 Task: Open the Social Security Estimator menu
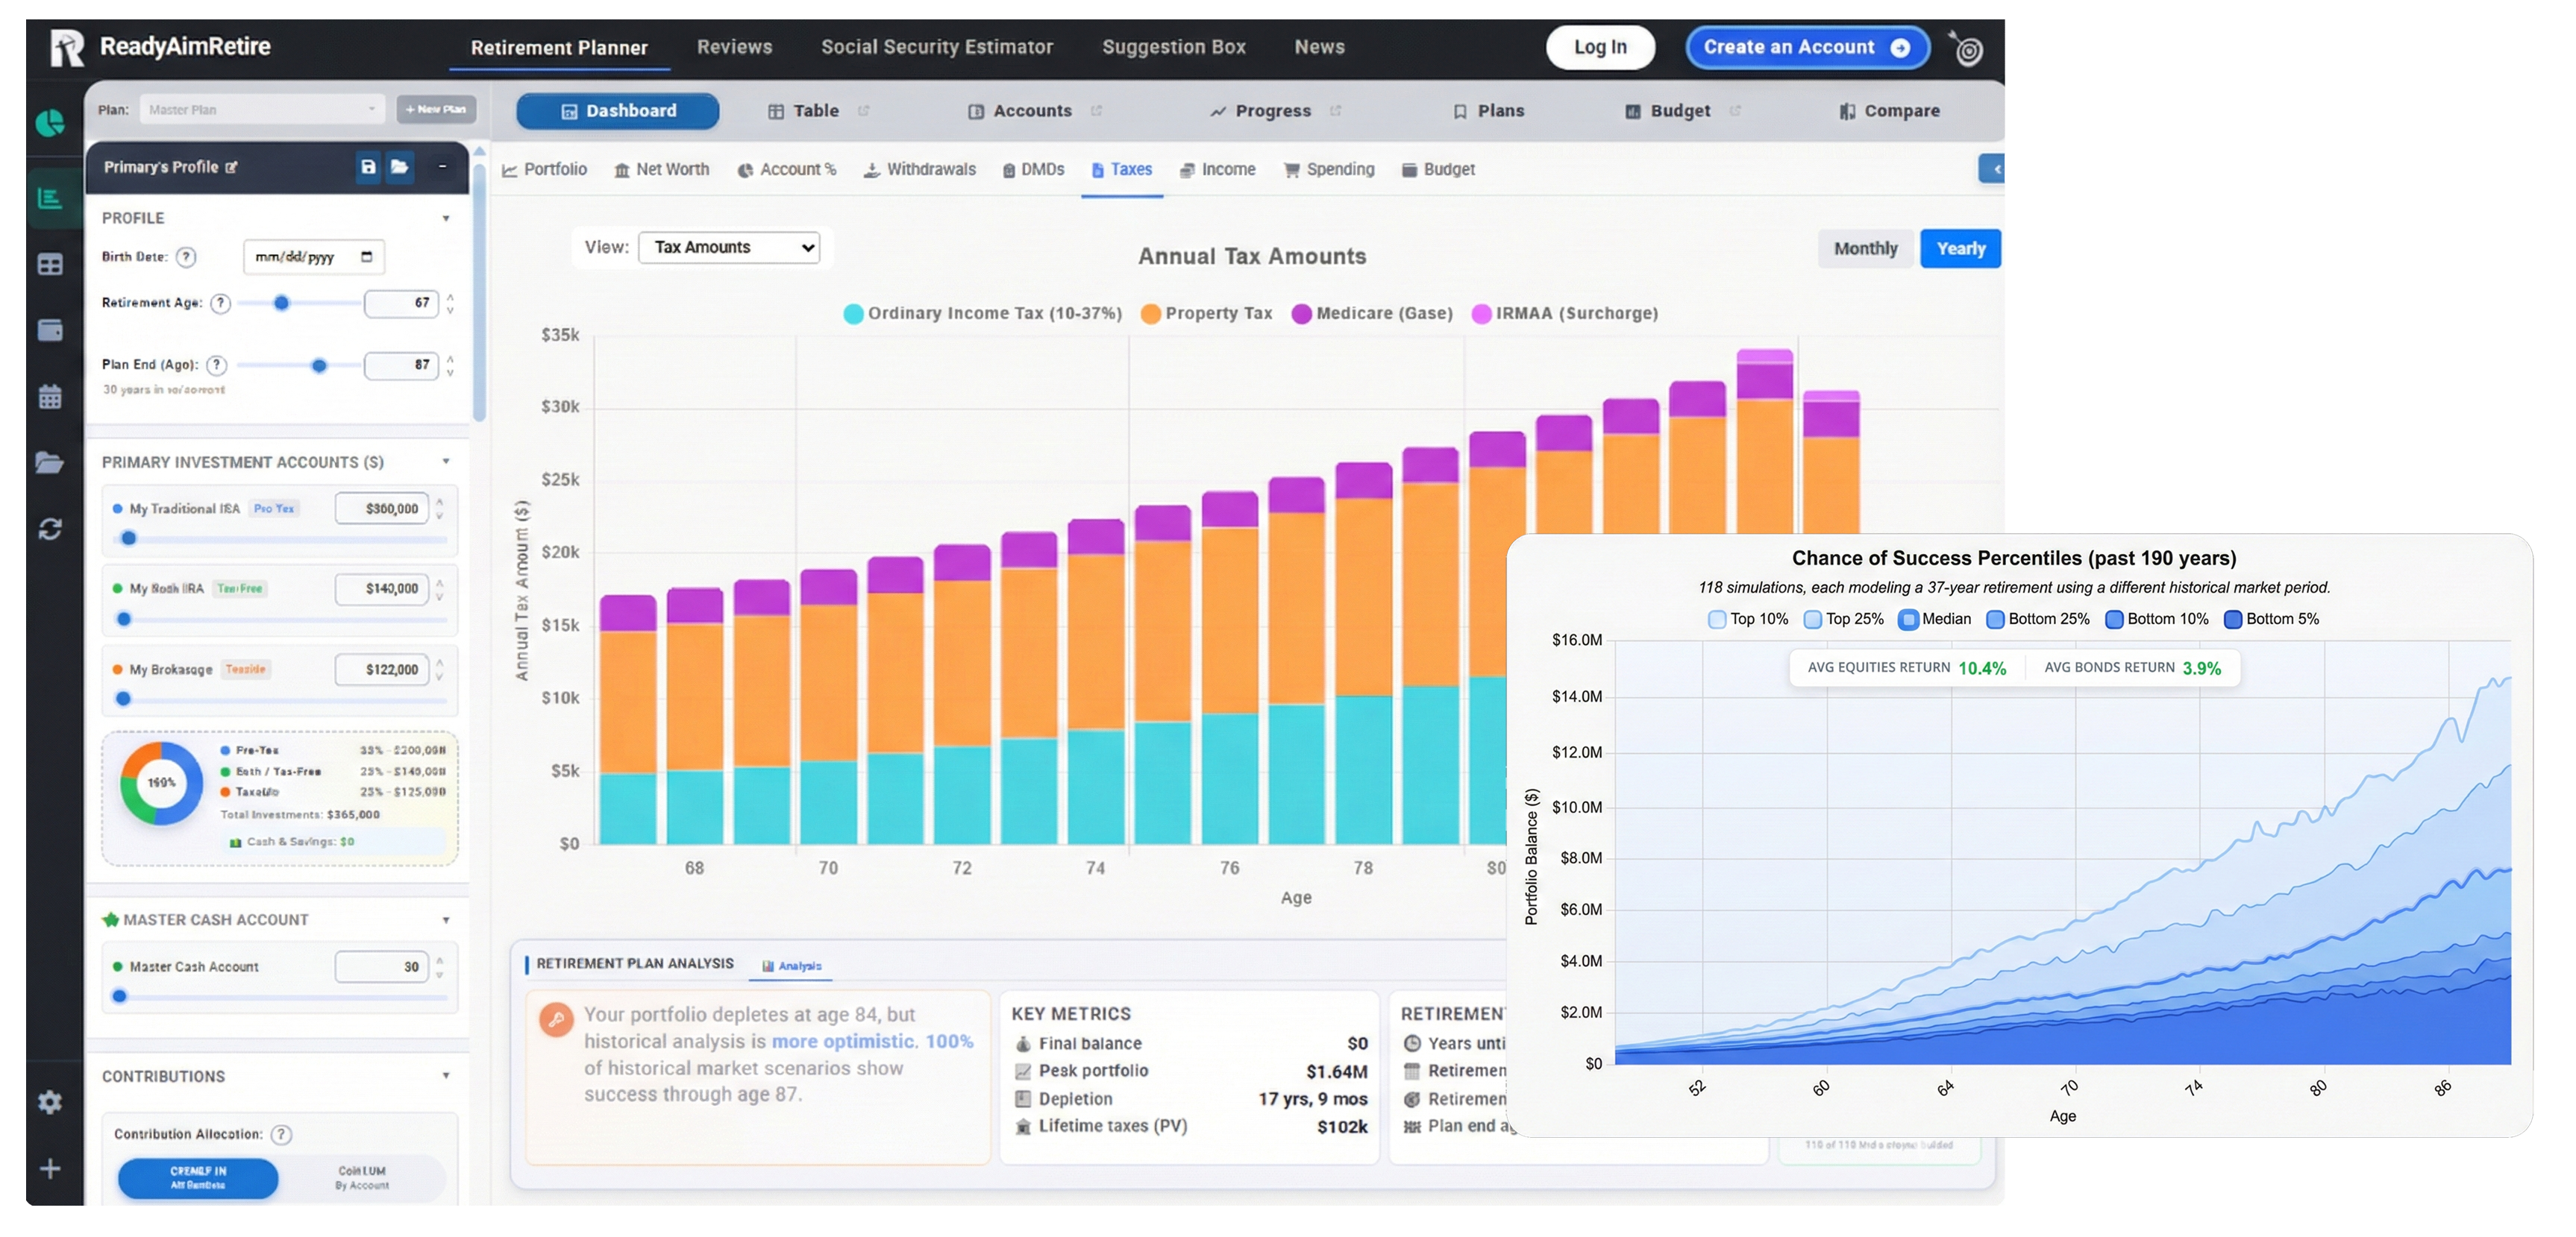[936, 47]
